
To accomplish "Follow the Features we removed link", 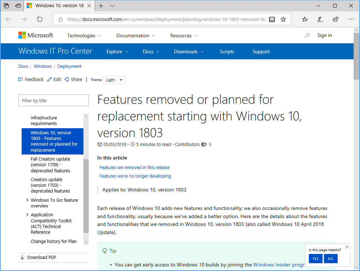I will (134, 167).
